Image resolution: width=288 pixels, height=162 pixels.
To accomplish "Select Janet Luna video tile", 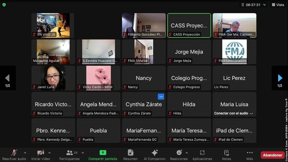I will point(53,78).
